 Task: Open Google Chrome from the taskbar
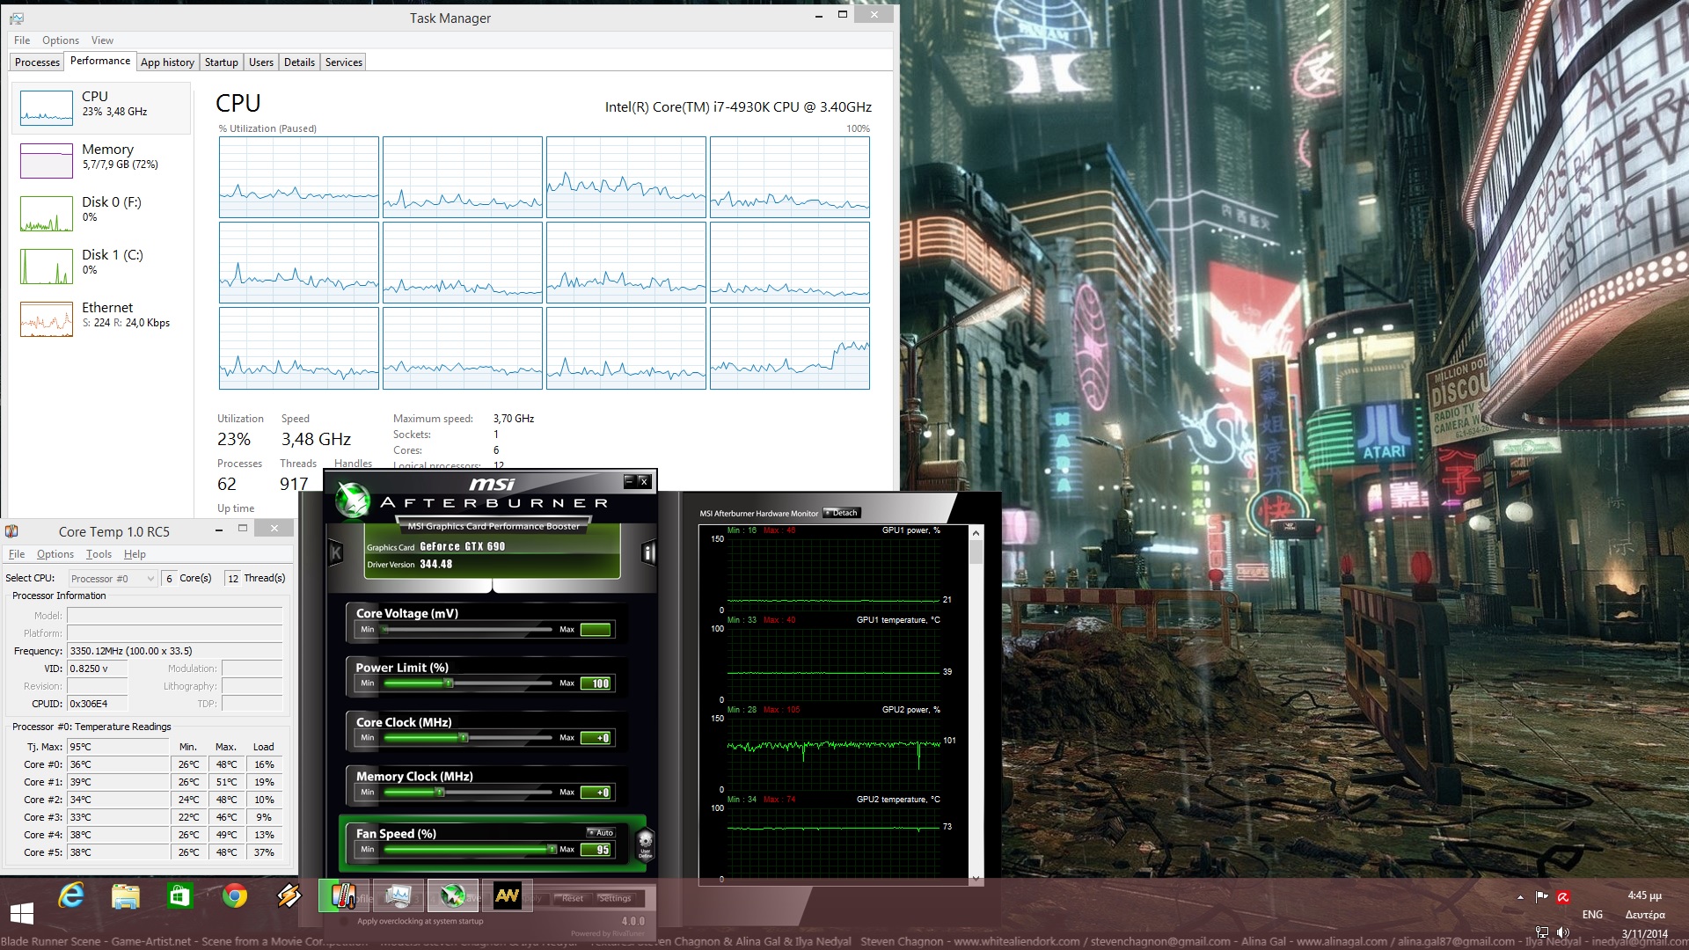pos(234,896)
